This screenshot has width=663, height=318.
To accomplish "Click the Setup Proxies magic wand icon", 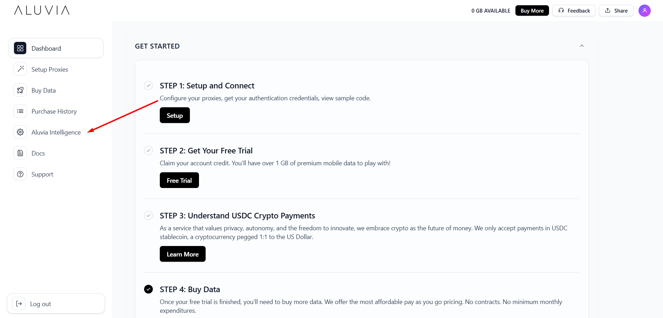I will 20,69.
